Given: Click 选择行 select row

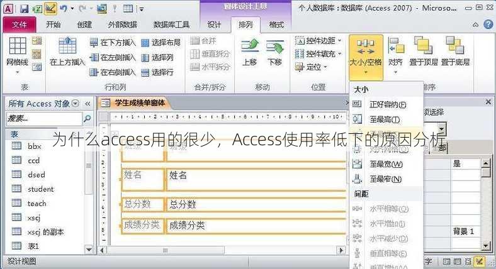Looking at the screenshot, I should click(x=157, y=72).
